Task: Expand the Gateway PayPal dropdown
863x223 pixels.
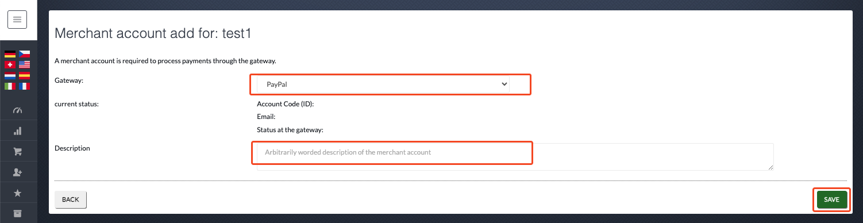Action: click(383, 84)
